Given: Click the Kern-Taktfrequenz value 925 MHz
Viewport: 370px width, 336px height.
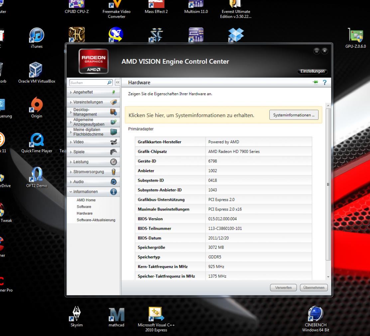Looking at the screenshot, I should [216, 267].
